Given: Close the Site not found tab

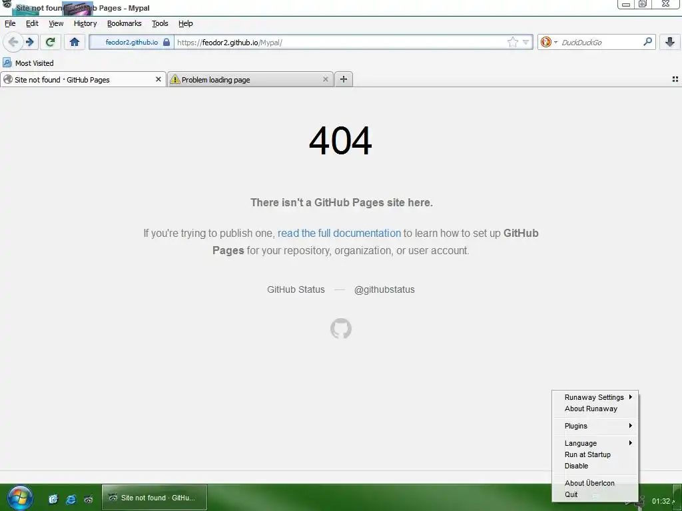Looking at the screenshot, I should 159,80.
